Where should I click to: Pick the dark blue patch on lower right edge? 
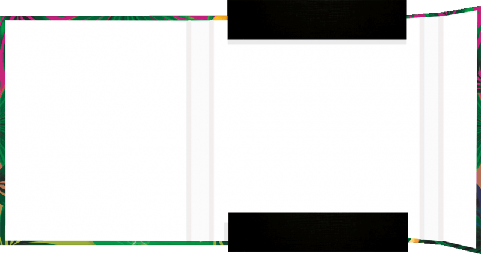479,198
